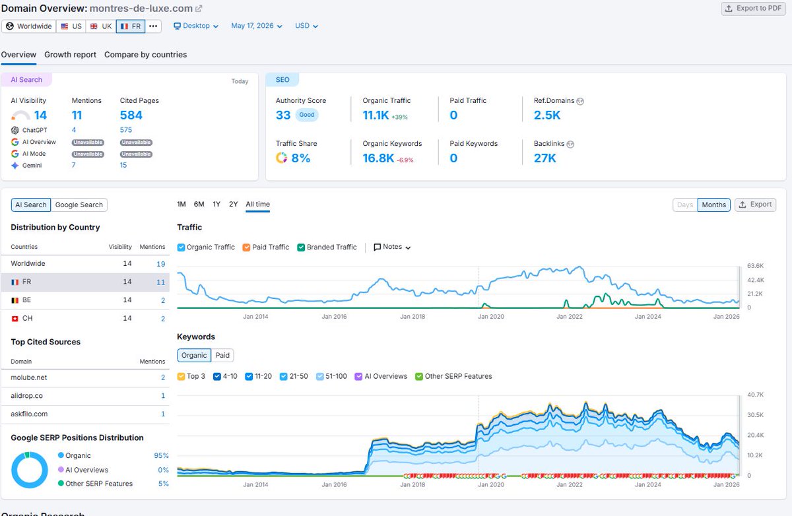Click the Google icon beside AI Overview
792x516 pixels.
tap(15, 142)
